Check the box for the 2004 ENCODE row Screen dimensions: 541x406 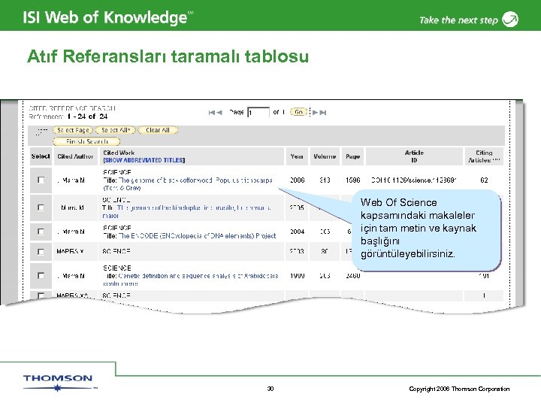pyautogui.click(x=41, y=232)
